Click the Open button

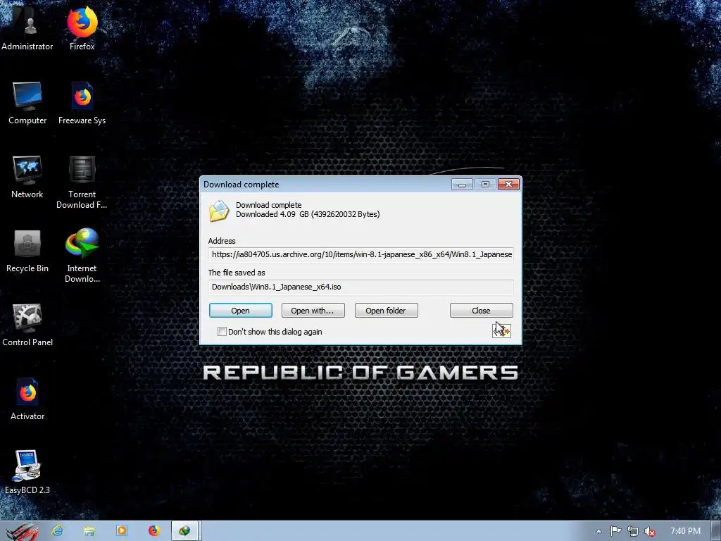click(241, 311)
